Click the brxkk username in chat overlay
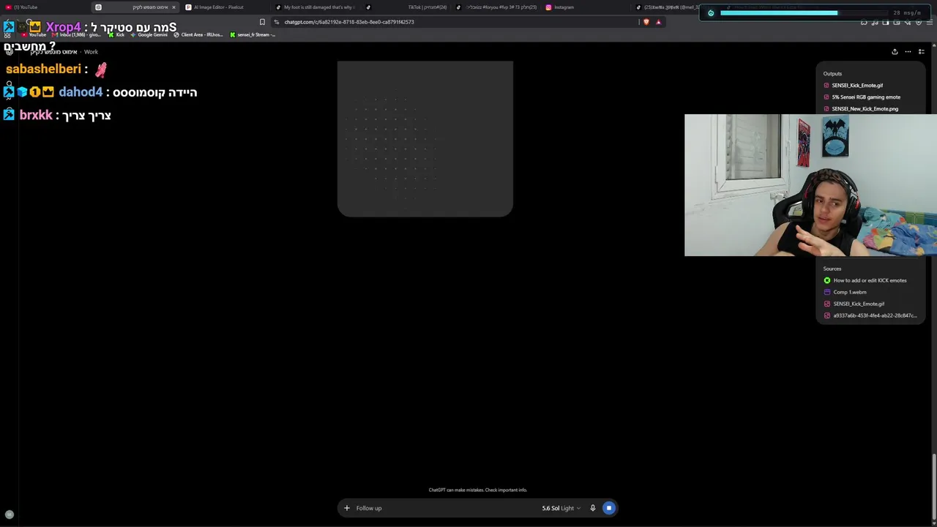 tap(36, 116)
